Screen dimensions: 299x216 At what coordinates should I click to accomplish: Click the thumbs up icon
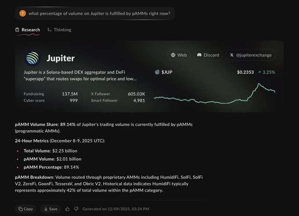pyautogui.click(x=67, y=209)
